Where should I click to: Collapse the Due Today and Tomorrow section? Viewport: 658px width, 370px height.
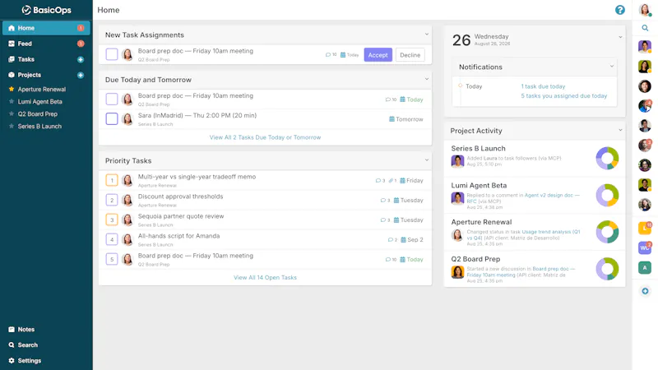[x=426, y=79]
